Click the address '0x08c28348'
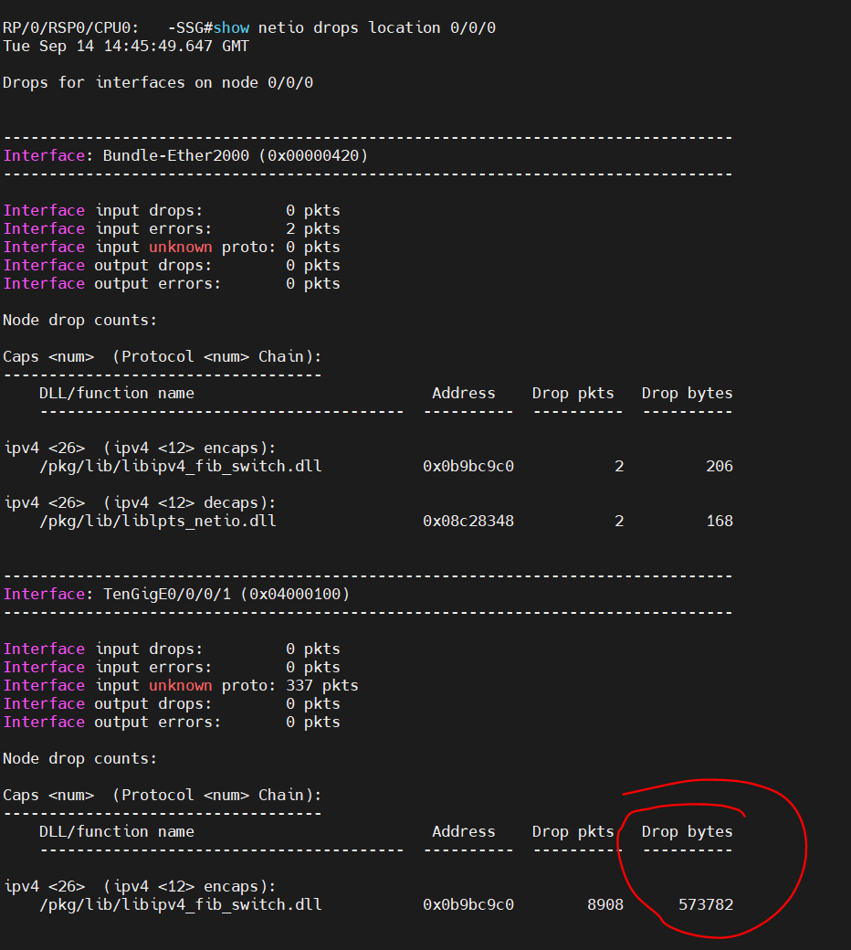 point(468,521)
